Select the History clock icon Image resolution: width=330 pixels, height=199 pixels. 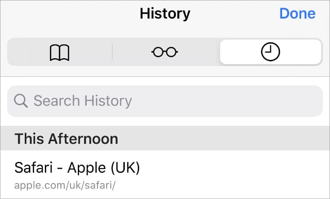[x=270, y=52]
